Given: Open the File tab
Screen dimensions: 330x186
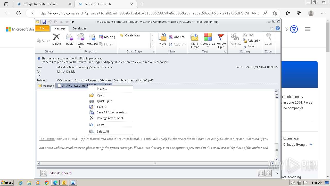Looking at the screenshot, I should 42,28.
